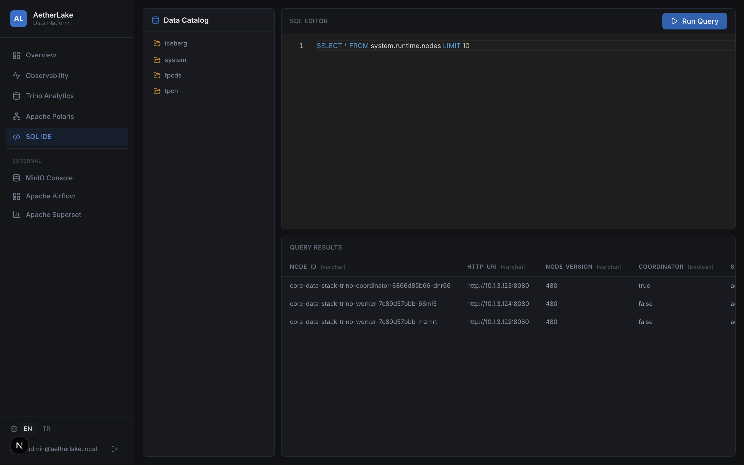This screenshot has width=744, height=465.
Task: Click the Apache Airflow grid icon
Action: point(17,196)
